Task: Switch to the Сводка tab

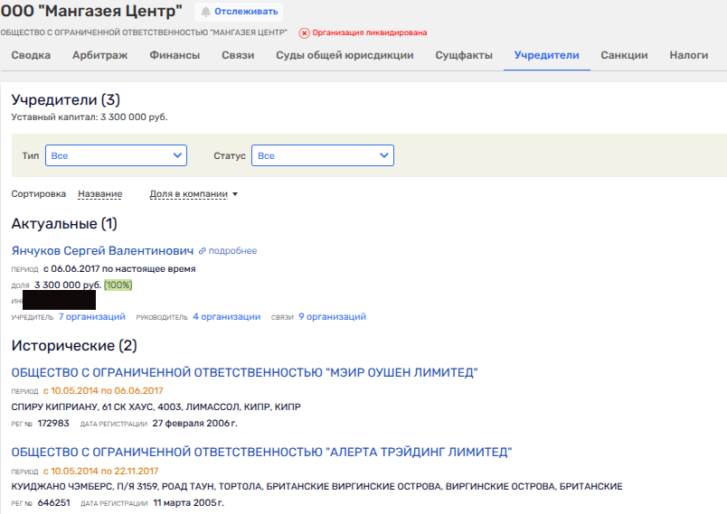Action: [x=31, y=56]
